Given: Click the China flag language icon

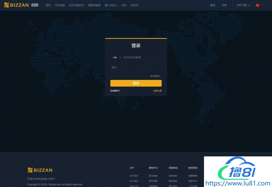Looking at the screenshot, I should [x=257, y=5].
